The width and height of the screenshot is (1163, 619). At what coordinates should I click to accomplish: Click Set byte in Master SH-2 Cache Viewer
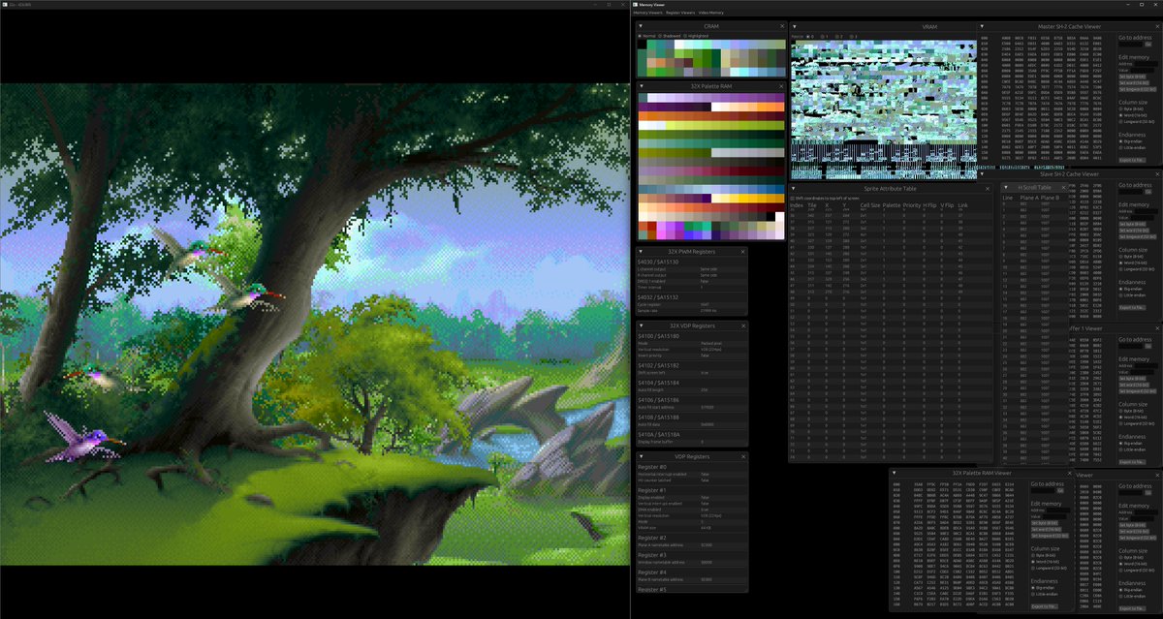[1132, 77]
